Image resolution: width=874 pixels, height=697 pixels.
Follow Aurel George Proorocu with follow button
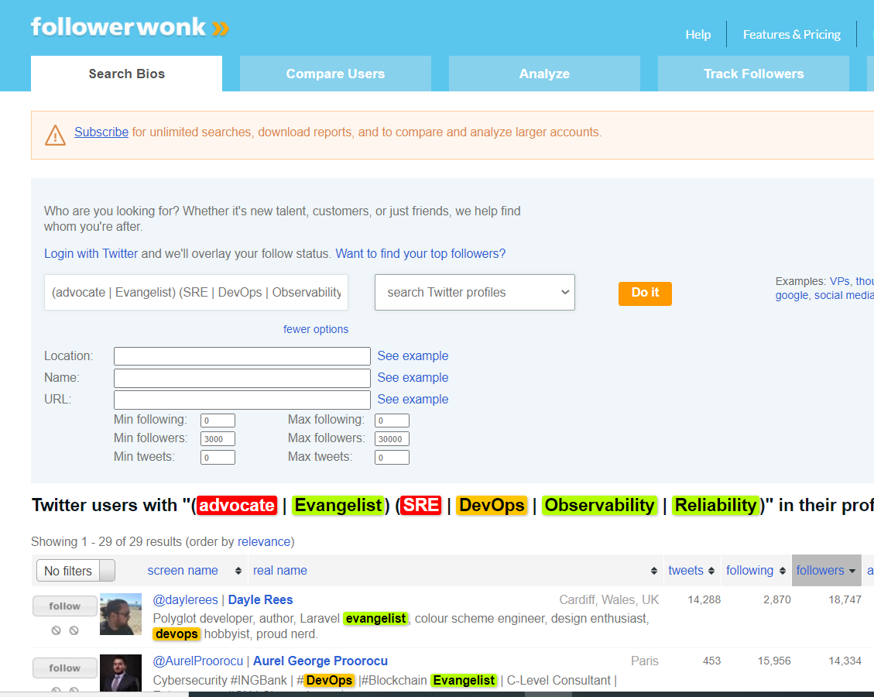click(65, 668)
